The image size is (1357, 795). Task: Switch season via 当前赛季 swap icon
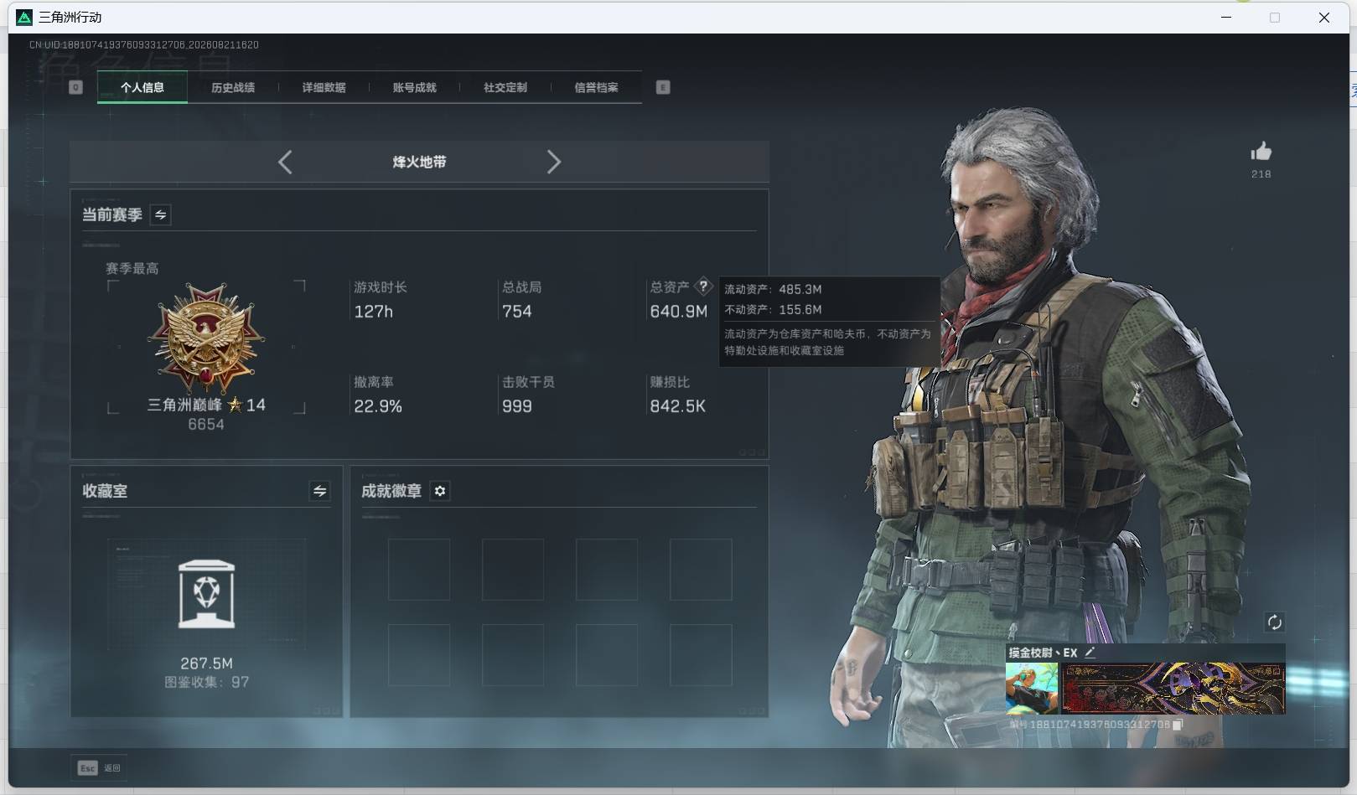[160, 215]
